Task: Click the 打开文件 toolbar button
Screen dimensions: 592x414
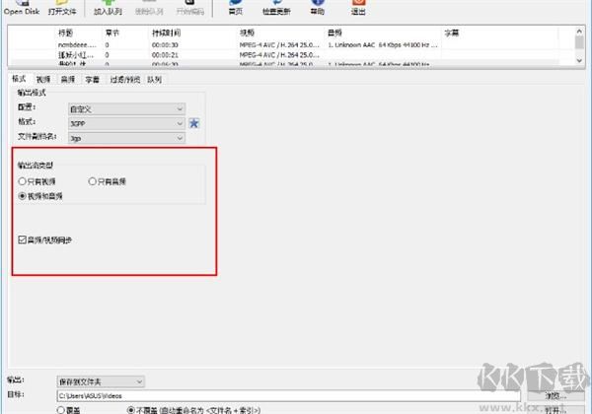Action: click(62, 8)
